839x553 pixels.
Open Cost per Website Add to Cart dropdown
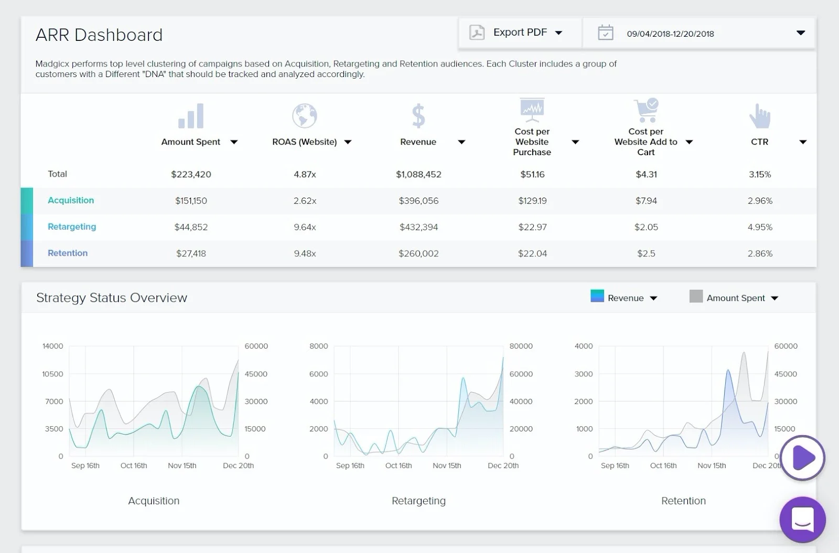click(x=689, y=142)
